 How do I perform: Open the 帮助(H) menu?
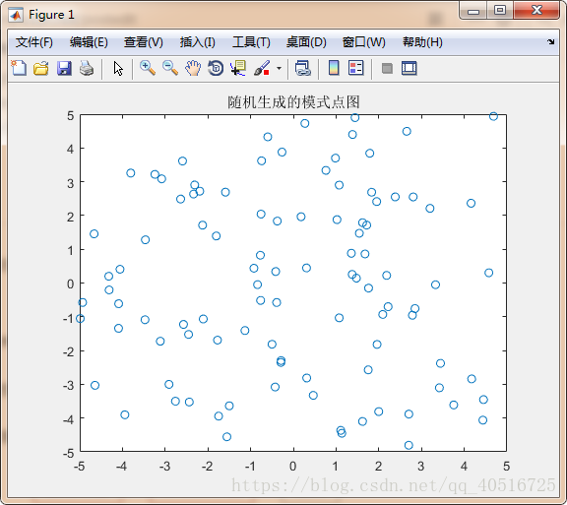click(422, 42)
